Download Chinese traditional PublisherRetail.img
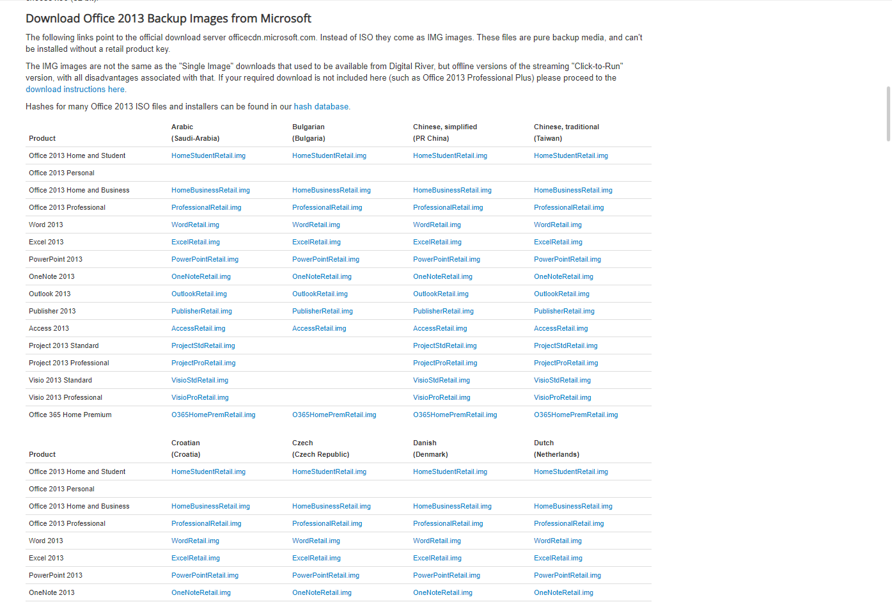The width and height of the screenshot is (892, 602). coord(564,312)
